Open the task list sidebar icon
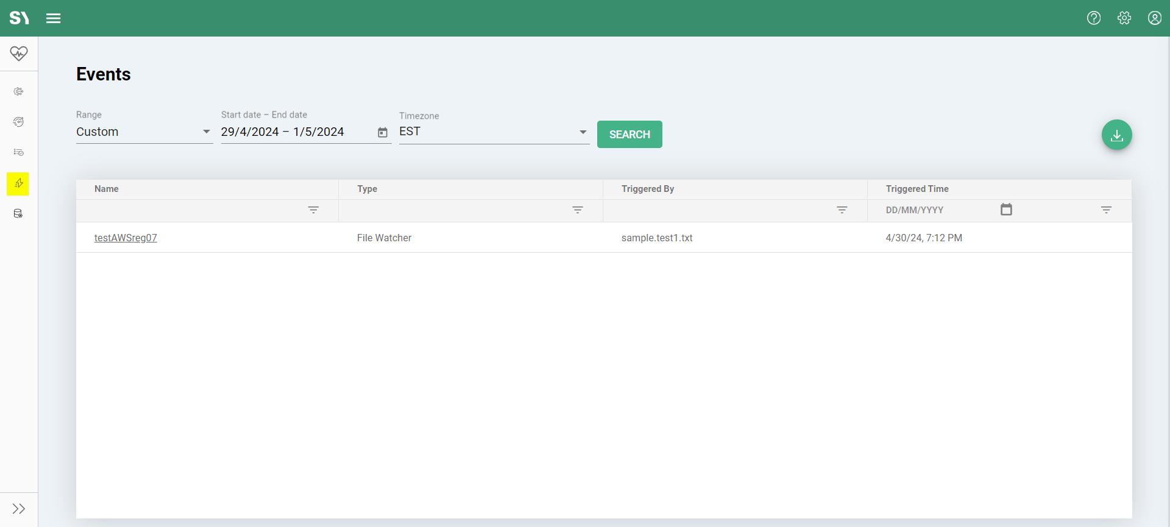This screenshot has height=527, width=1170. tap(18, 152)
